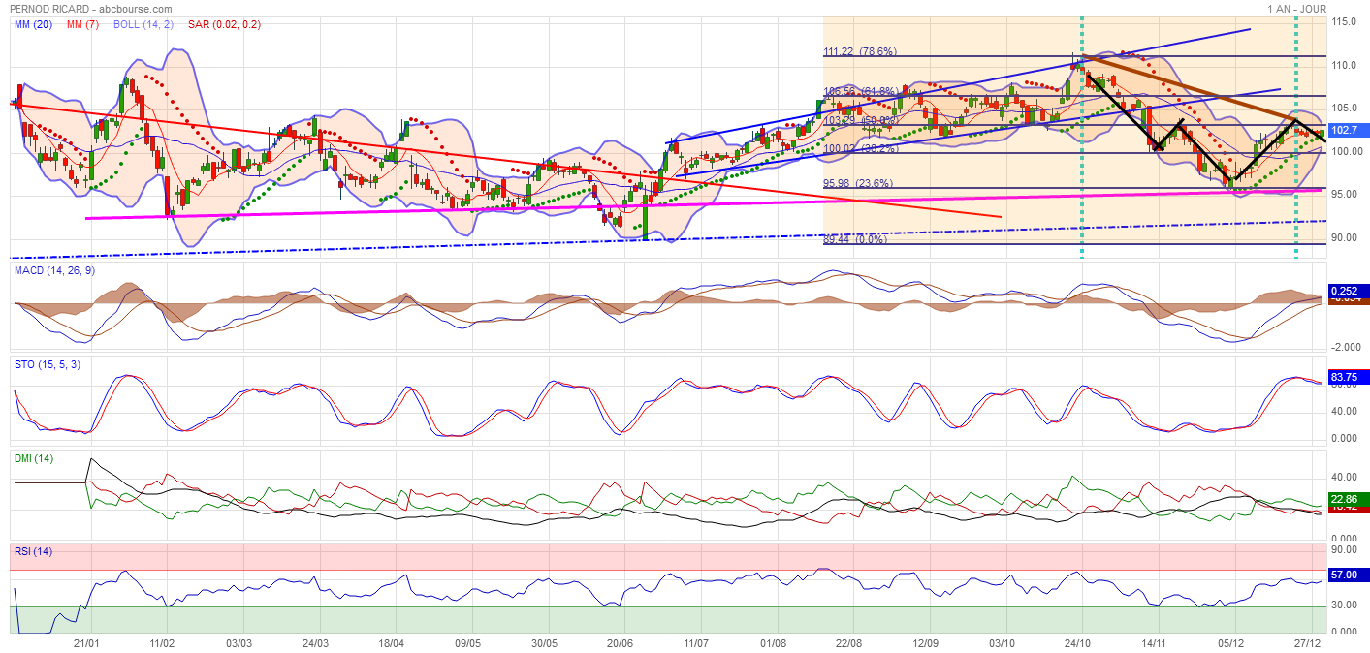
Task: Click the date axis label 20/06
Action: [x=621, y=642]
